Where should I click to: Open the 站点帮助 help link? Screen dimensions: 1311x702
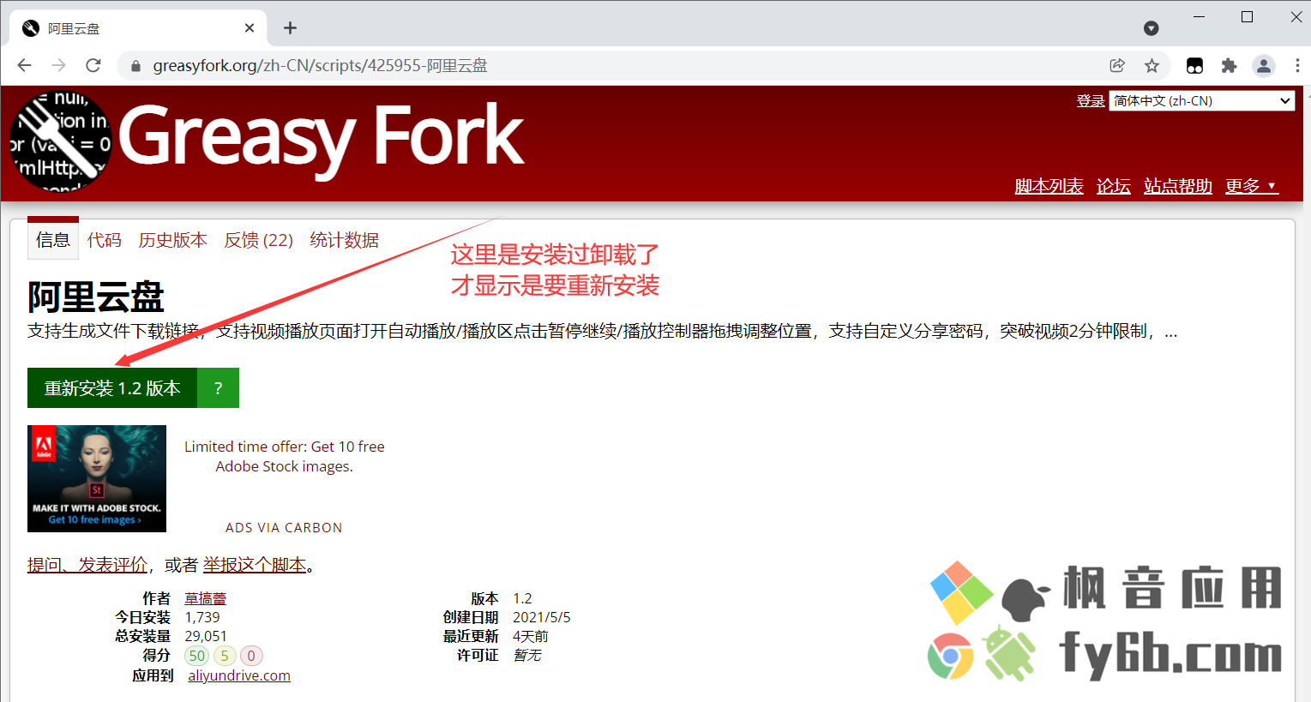coord(1177,186)
